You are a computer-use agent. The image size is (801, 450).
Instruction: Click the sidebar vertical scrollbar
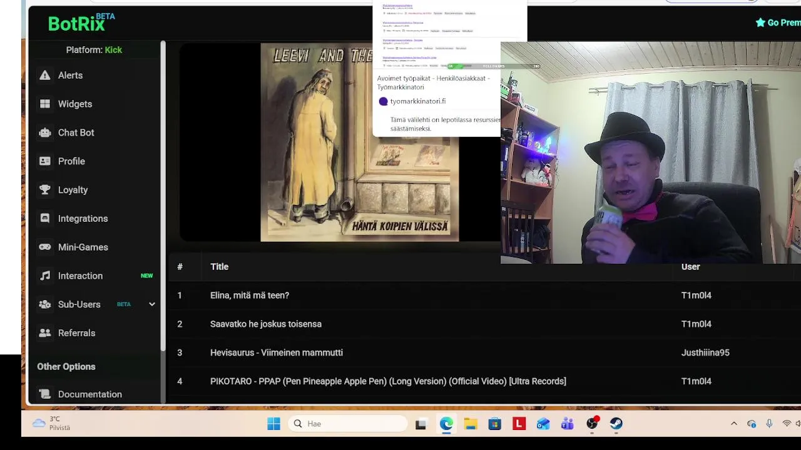tap(163, 195)
